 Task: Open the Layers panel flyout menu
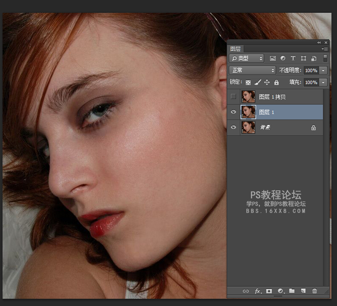pos(325,49)
